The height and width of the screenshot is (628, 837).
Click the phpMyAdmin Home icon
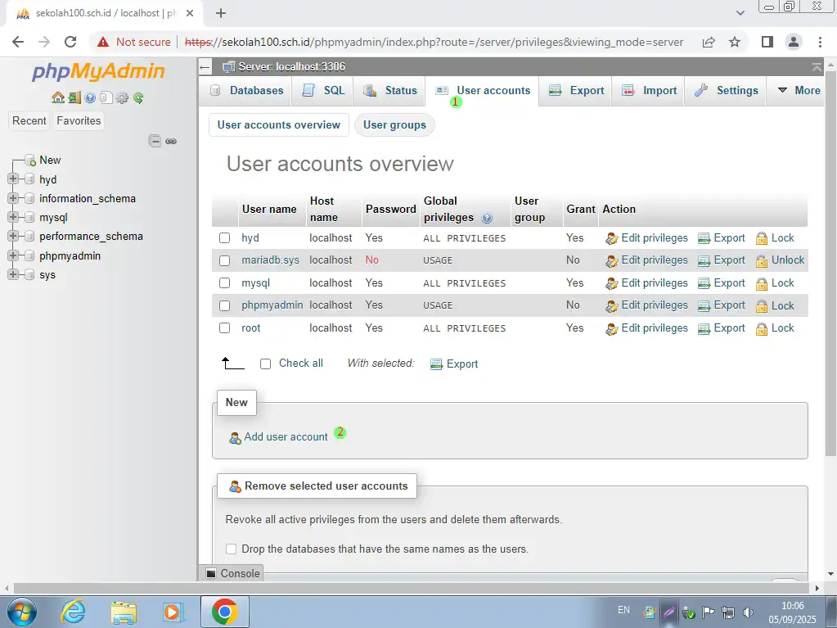57,97
